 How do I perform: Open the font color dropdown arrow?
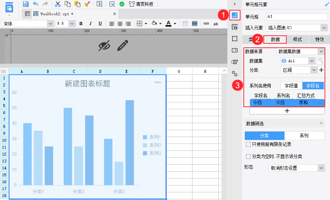[x=175, y=24]
